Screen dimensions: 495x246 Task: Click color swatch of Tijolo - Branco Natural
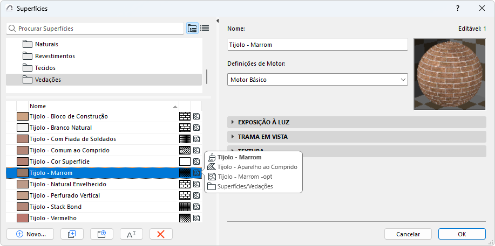tap(22, 128)
